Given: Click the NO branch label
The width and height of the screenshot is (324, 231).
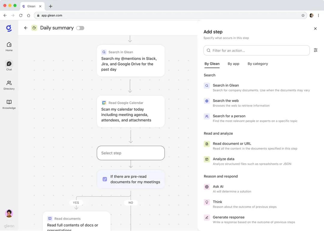Looking at the screenshot, I should coord(130,203).
